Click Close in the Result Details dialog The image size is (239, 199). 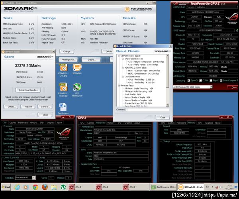pyautogui.click(x=163, y=117)
